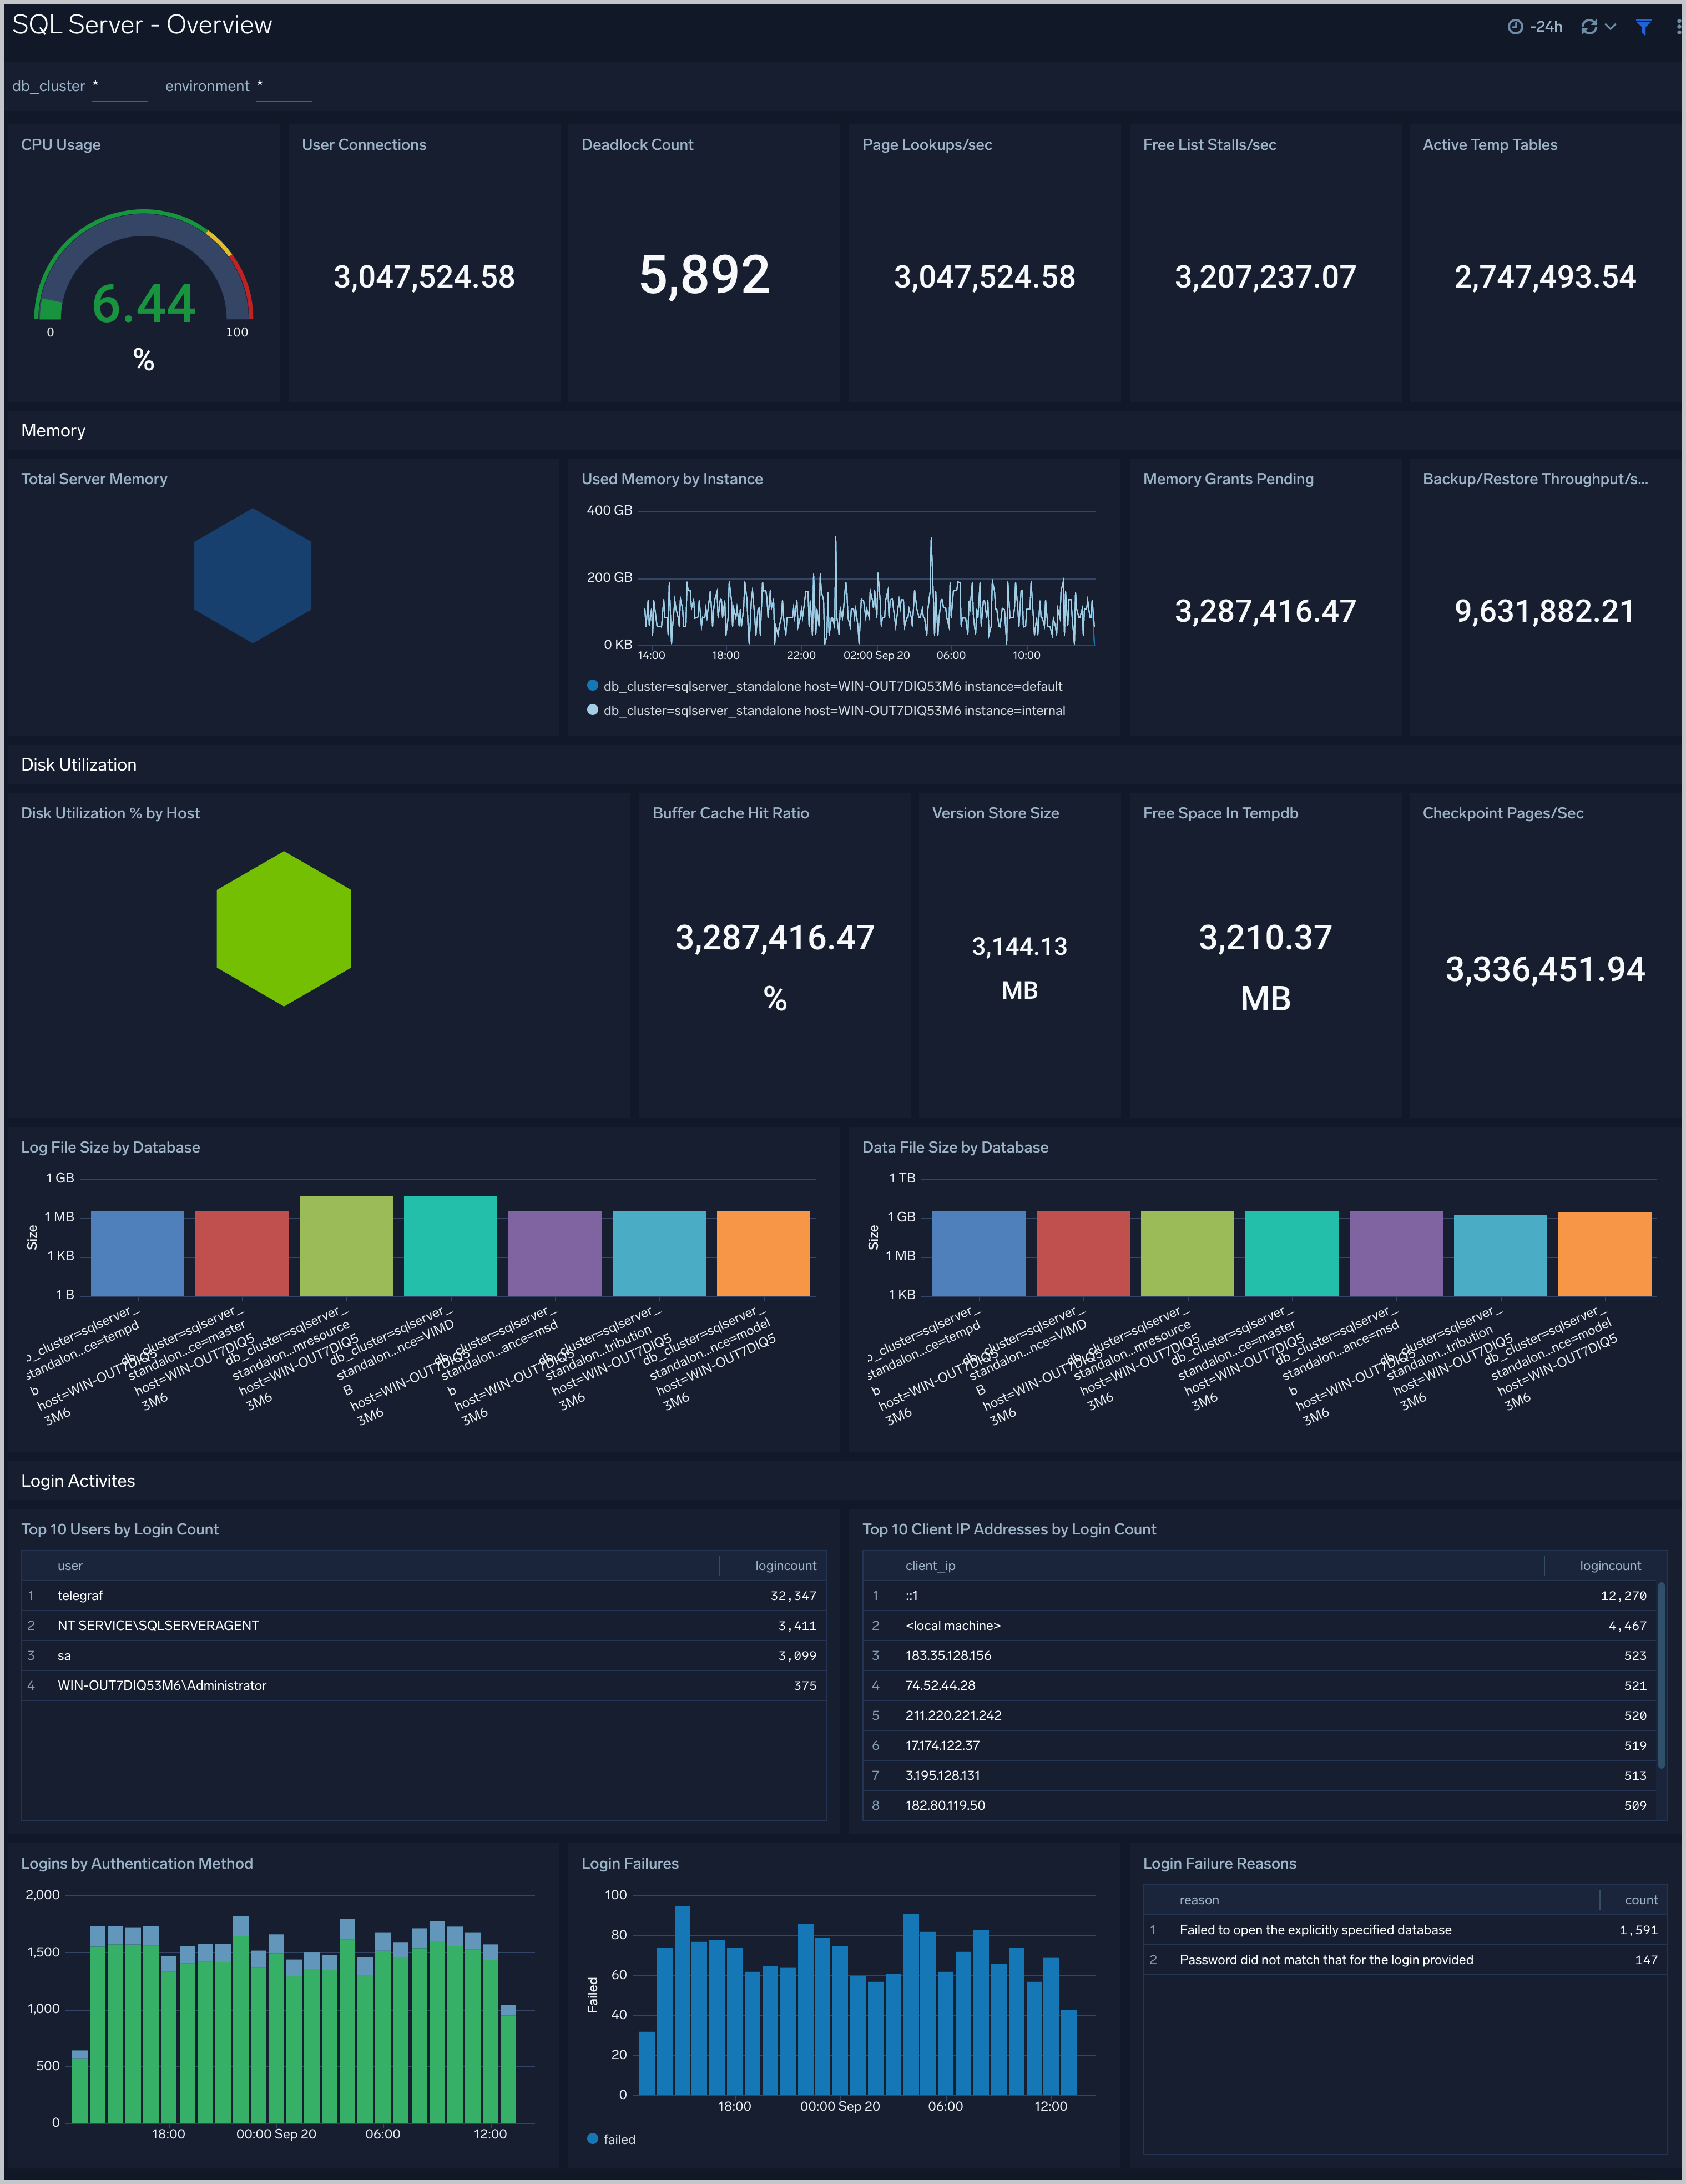Click the 183.35.128.156 IP row

(x=1259, y=1655)
